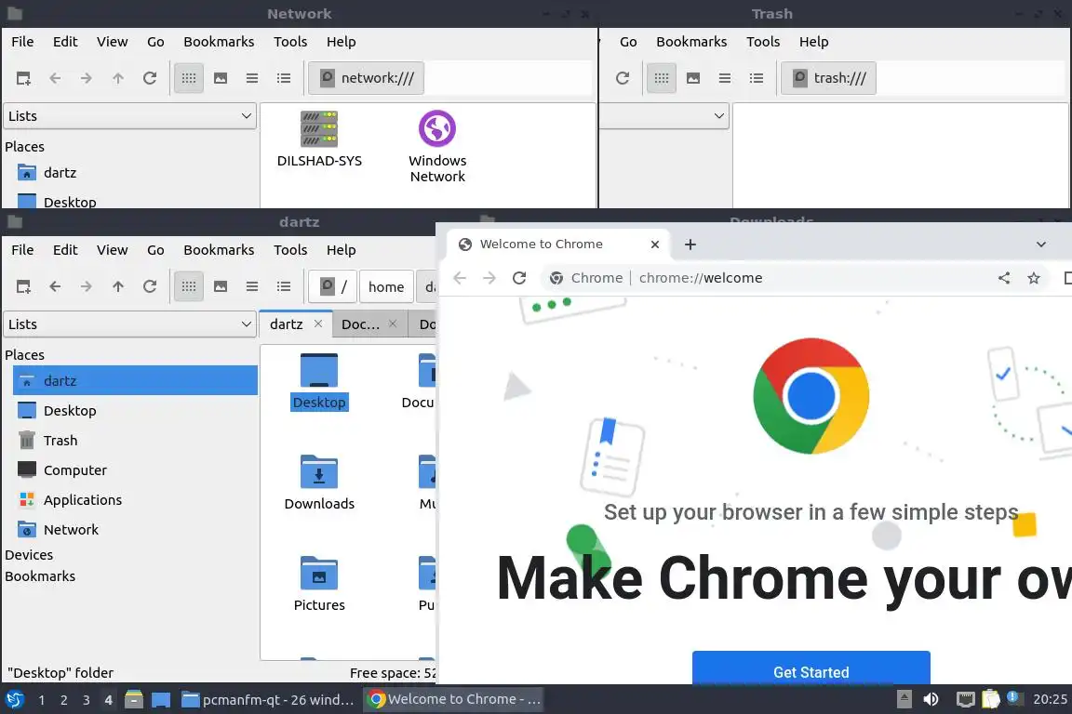Image resolution: width=1072 pixels, height=714 pixels.
Task: Close the dartz tab
Action: 318,324
